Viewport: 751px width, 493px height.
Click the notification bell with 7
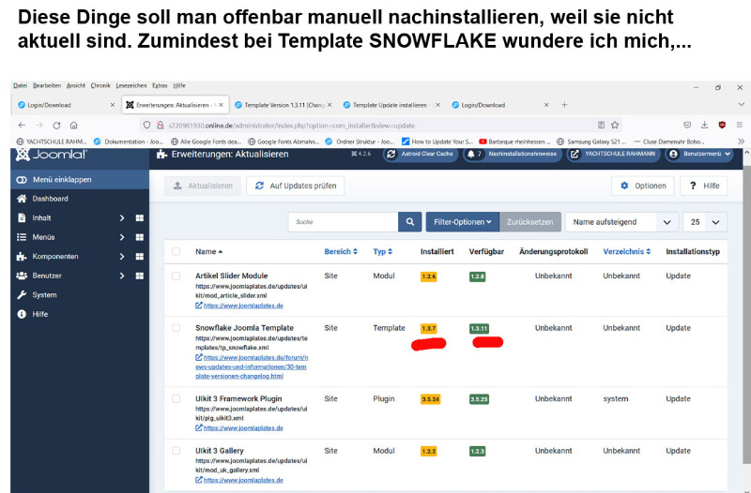[474, 154]
